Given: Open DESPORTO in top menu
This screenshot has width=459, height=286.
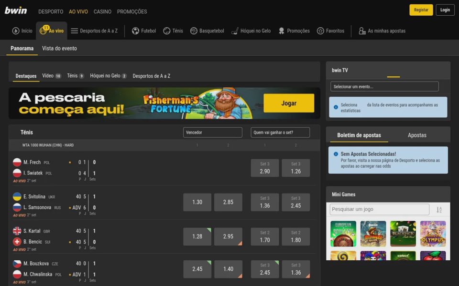Looking at the screenshot, I should click(x=51, y=11).
